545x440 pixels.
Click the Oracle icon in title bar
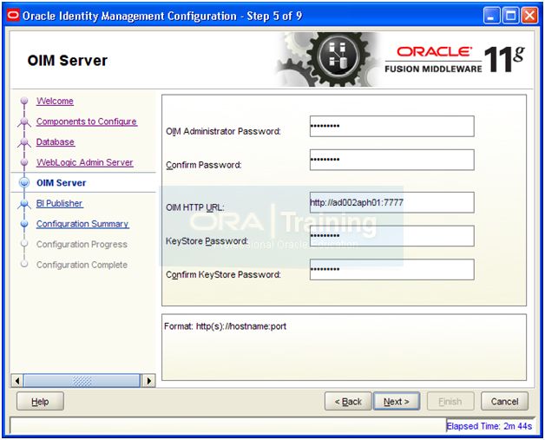(x=13, y=16)
